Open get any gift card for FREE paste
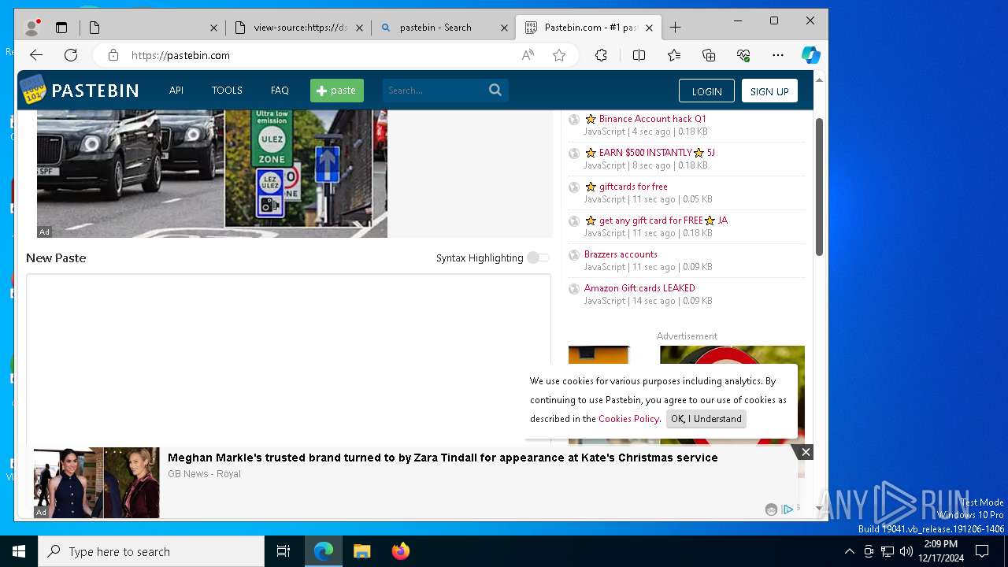This screenshot has height=567, width=1008. click(x=663, y=220)
